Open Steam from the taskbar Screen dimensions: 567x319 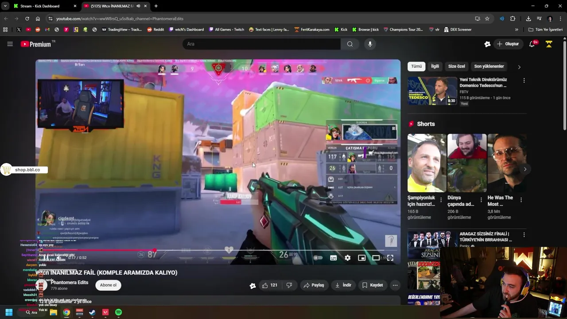[x=92, y=312]
